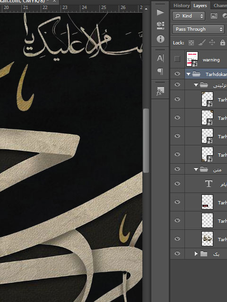
Task: Open the Kind filter dropdown
Action: point(189,16)
